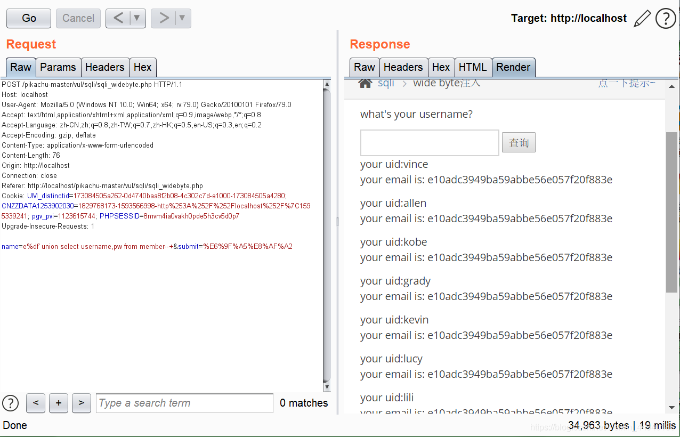
Task: Open the forward-history dropdown arrow
Action: 183,18
